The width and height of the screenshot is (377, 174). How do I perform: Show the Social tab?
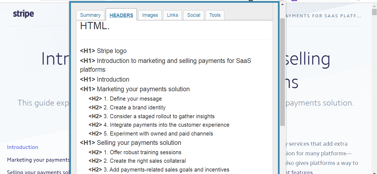194,15
